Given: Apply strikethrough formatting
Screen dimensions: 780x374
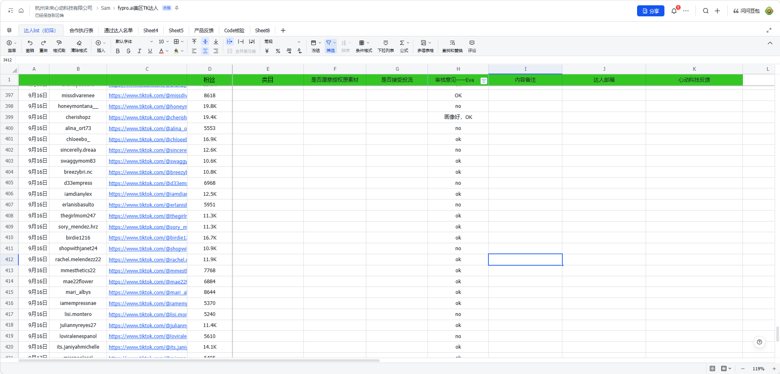Looking at the screenshot, I should click(x=128, y=51).
